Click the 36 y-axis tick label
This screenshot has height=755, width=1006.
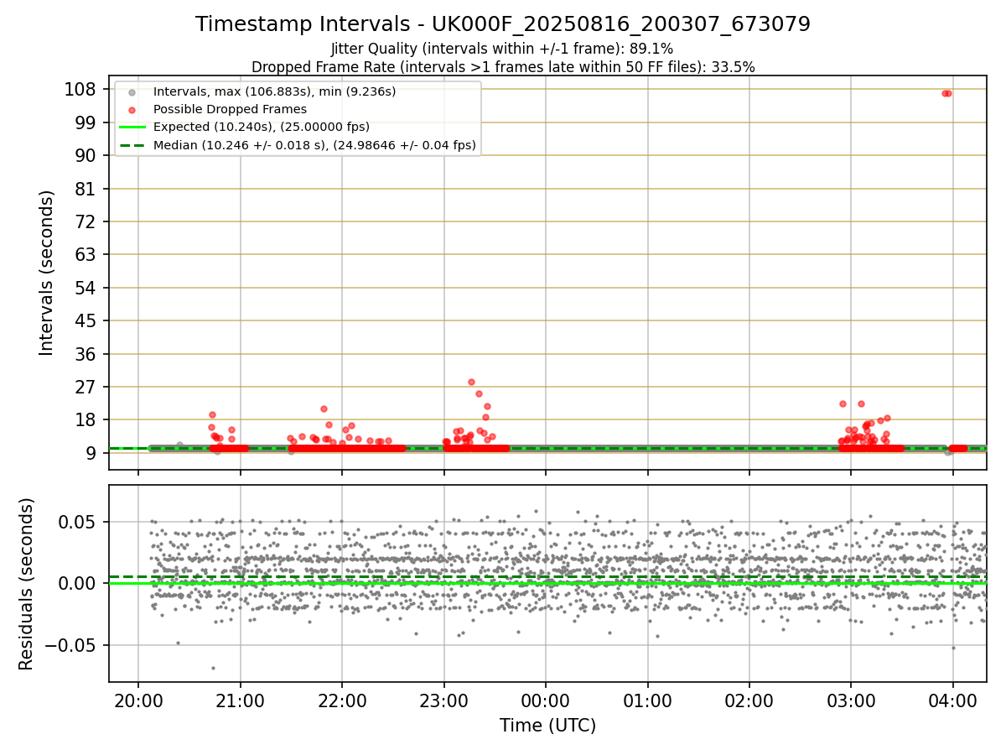(85, 354)
